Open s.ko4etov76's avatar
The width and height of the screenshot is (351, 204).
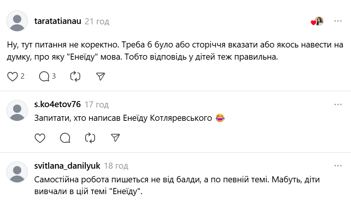17,111
